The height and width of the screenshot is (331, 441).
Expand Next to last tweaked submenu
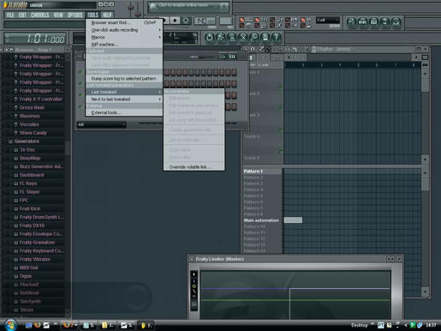(124, 99)
